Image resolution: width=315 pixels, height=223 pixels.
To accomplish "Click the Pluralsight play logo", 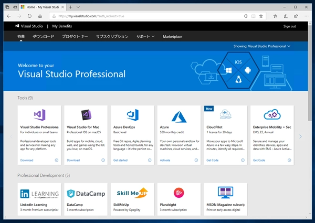I will [179, 193].
